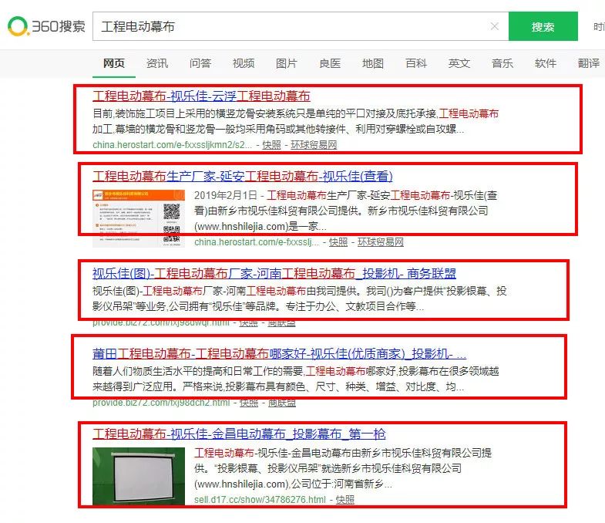The height and width of the screenshot is (523, 605).
Task: Open the 图片 tab
Action: pyautogui.click(x=287, y=63)
